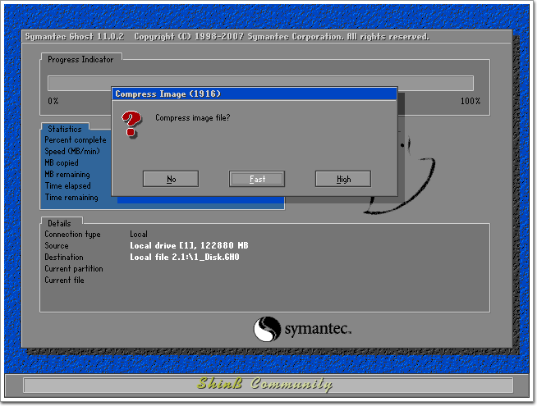Click the Symantec Ghost 11.0.2 copyright header
The width and height of the screenshot is (537, 406).
click(227, 37)
